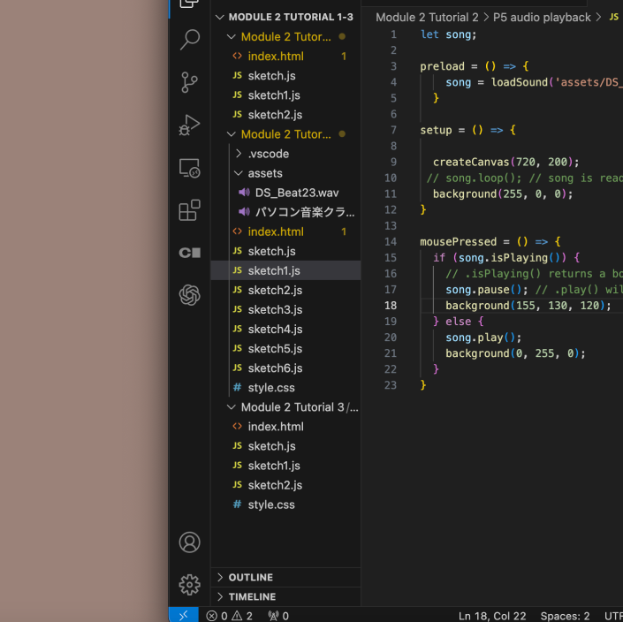Open sketch.js below the assets folder
Viewport: 623px width, 622px height.
point(285,251)
